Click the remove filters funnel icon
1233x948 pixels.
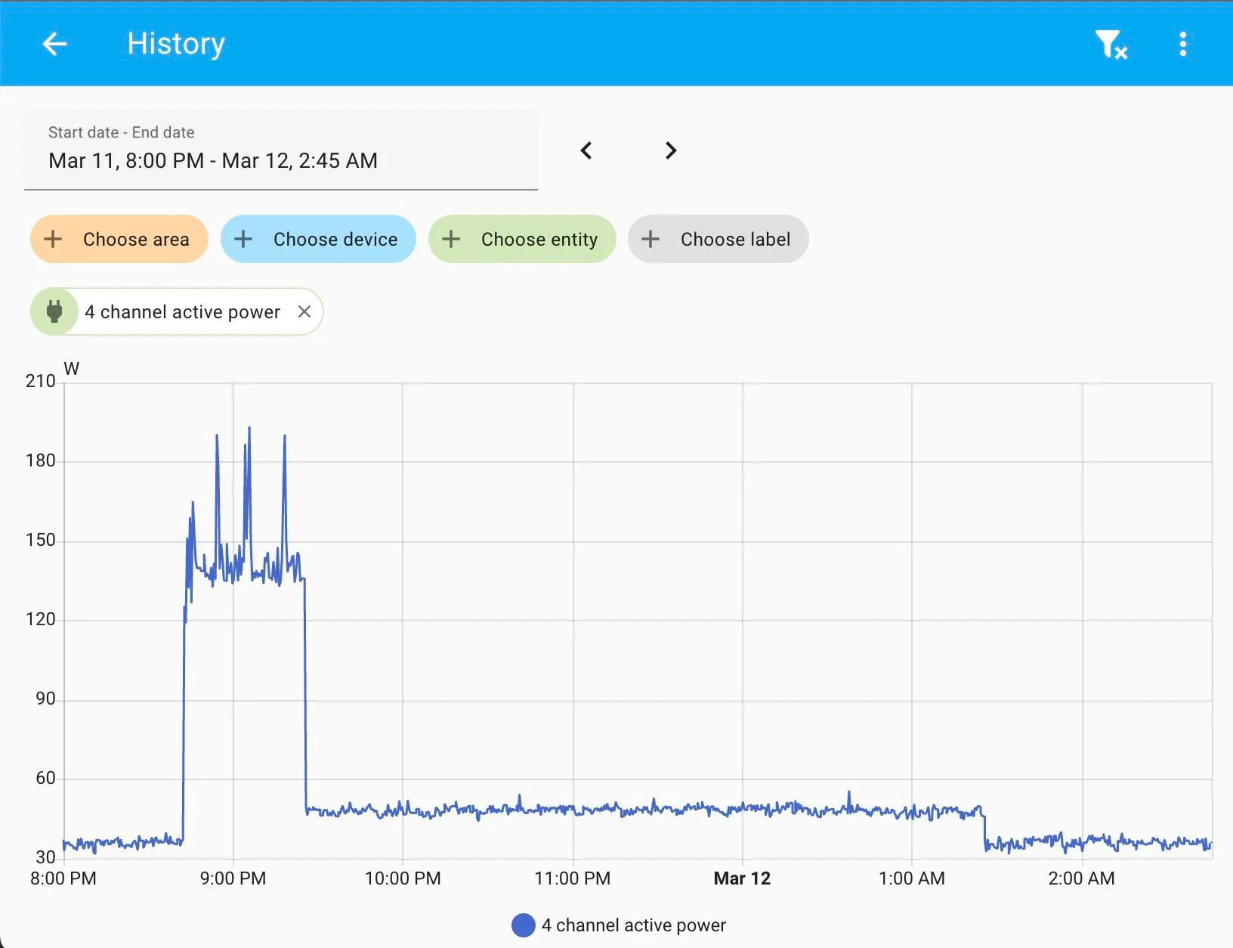(x=1110, y=45)
